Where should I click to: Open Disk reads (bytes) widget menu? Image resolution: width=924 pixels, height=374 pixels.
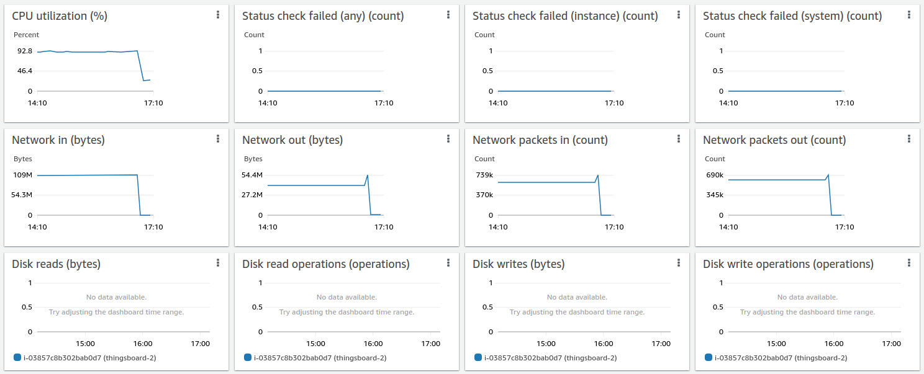coord(218,263)
